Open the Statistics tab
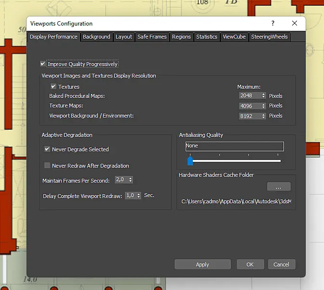The image size is (324, 290). click(x=207, y=37)
